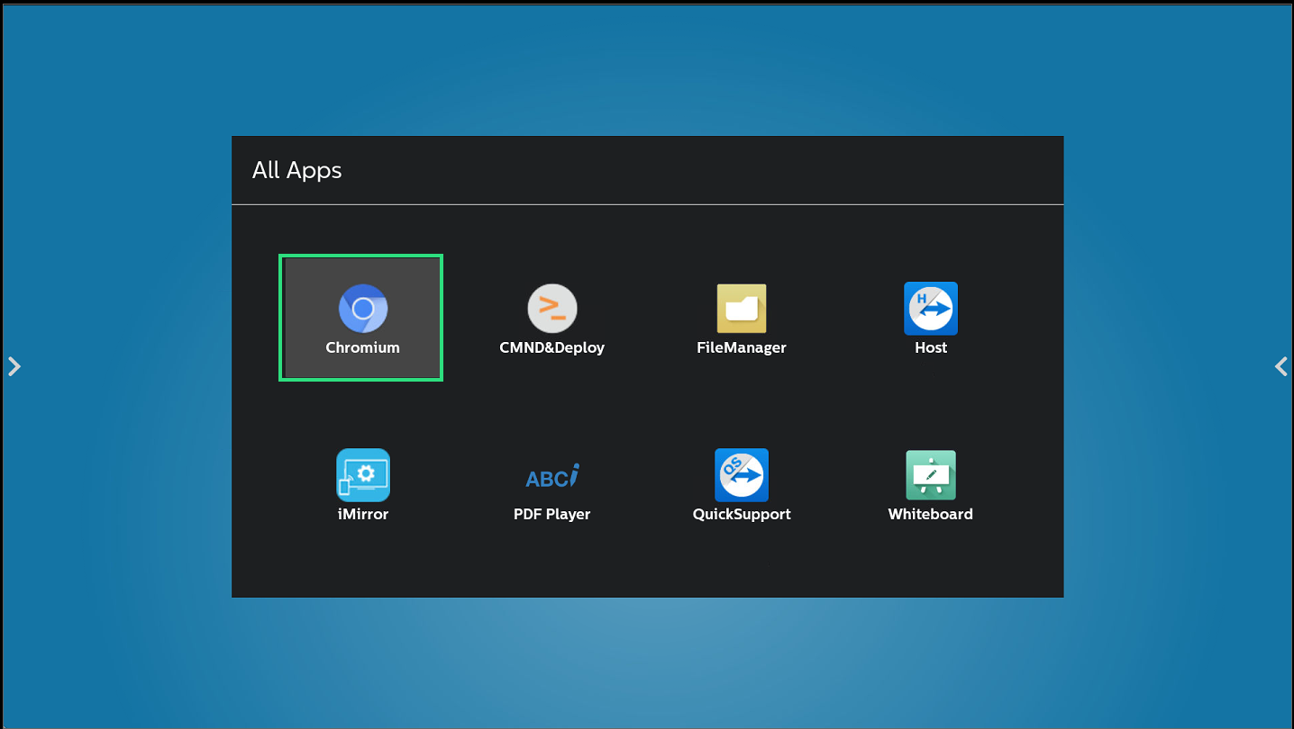
Task: Open the FileManager folder icon
Action: [x=741, y=309]
